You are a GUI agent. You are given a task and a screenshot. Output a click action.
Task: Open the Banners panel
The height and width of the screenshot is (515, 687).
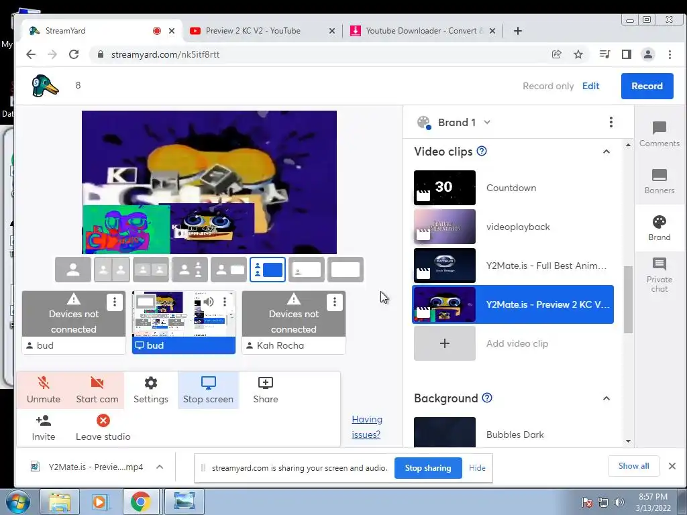659,181
